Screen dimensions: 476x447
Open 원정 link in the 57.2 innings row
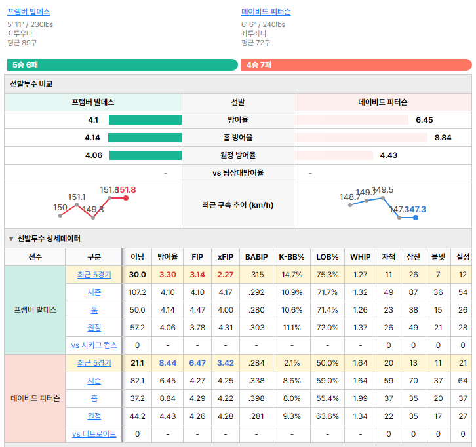(94, 328)
